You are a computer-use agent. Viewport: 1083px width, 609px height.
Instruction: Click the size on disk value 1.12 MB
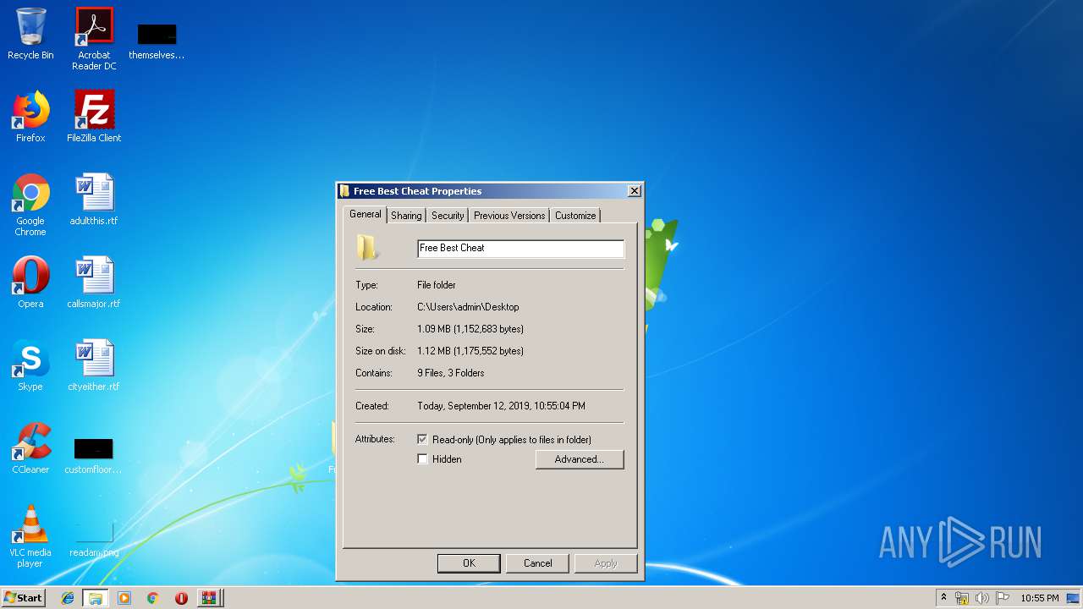tap(470, 351)
